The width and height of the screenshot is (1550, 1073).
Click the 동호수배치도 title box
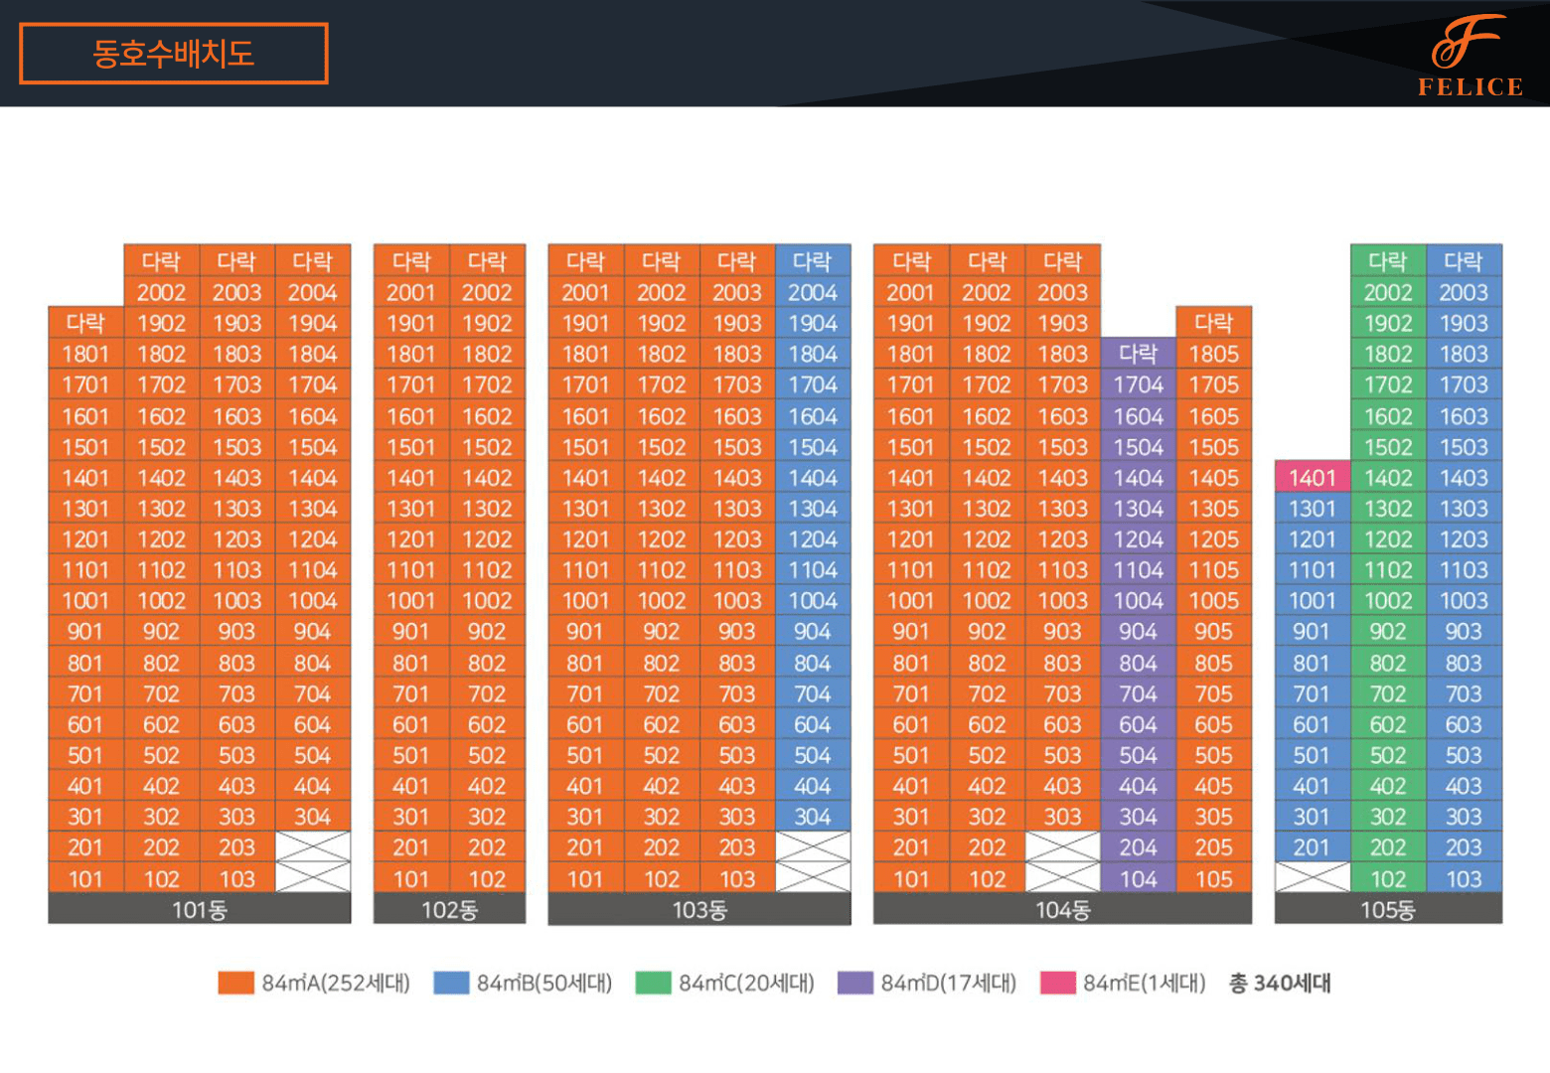click(174, 54)
